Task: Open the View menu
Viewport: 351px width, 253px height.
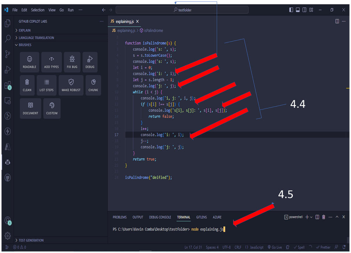Action: 52,10
